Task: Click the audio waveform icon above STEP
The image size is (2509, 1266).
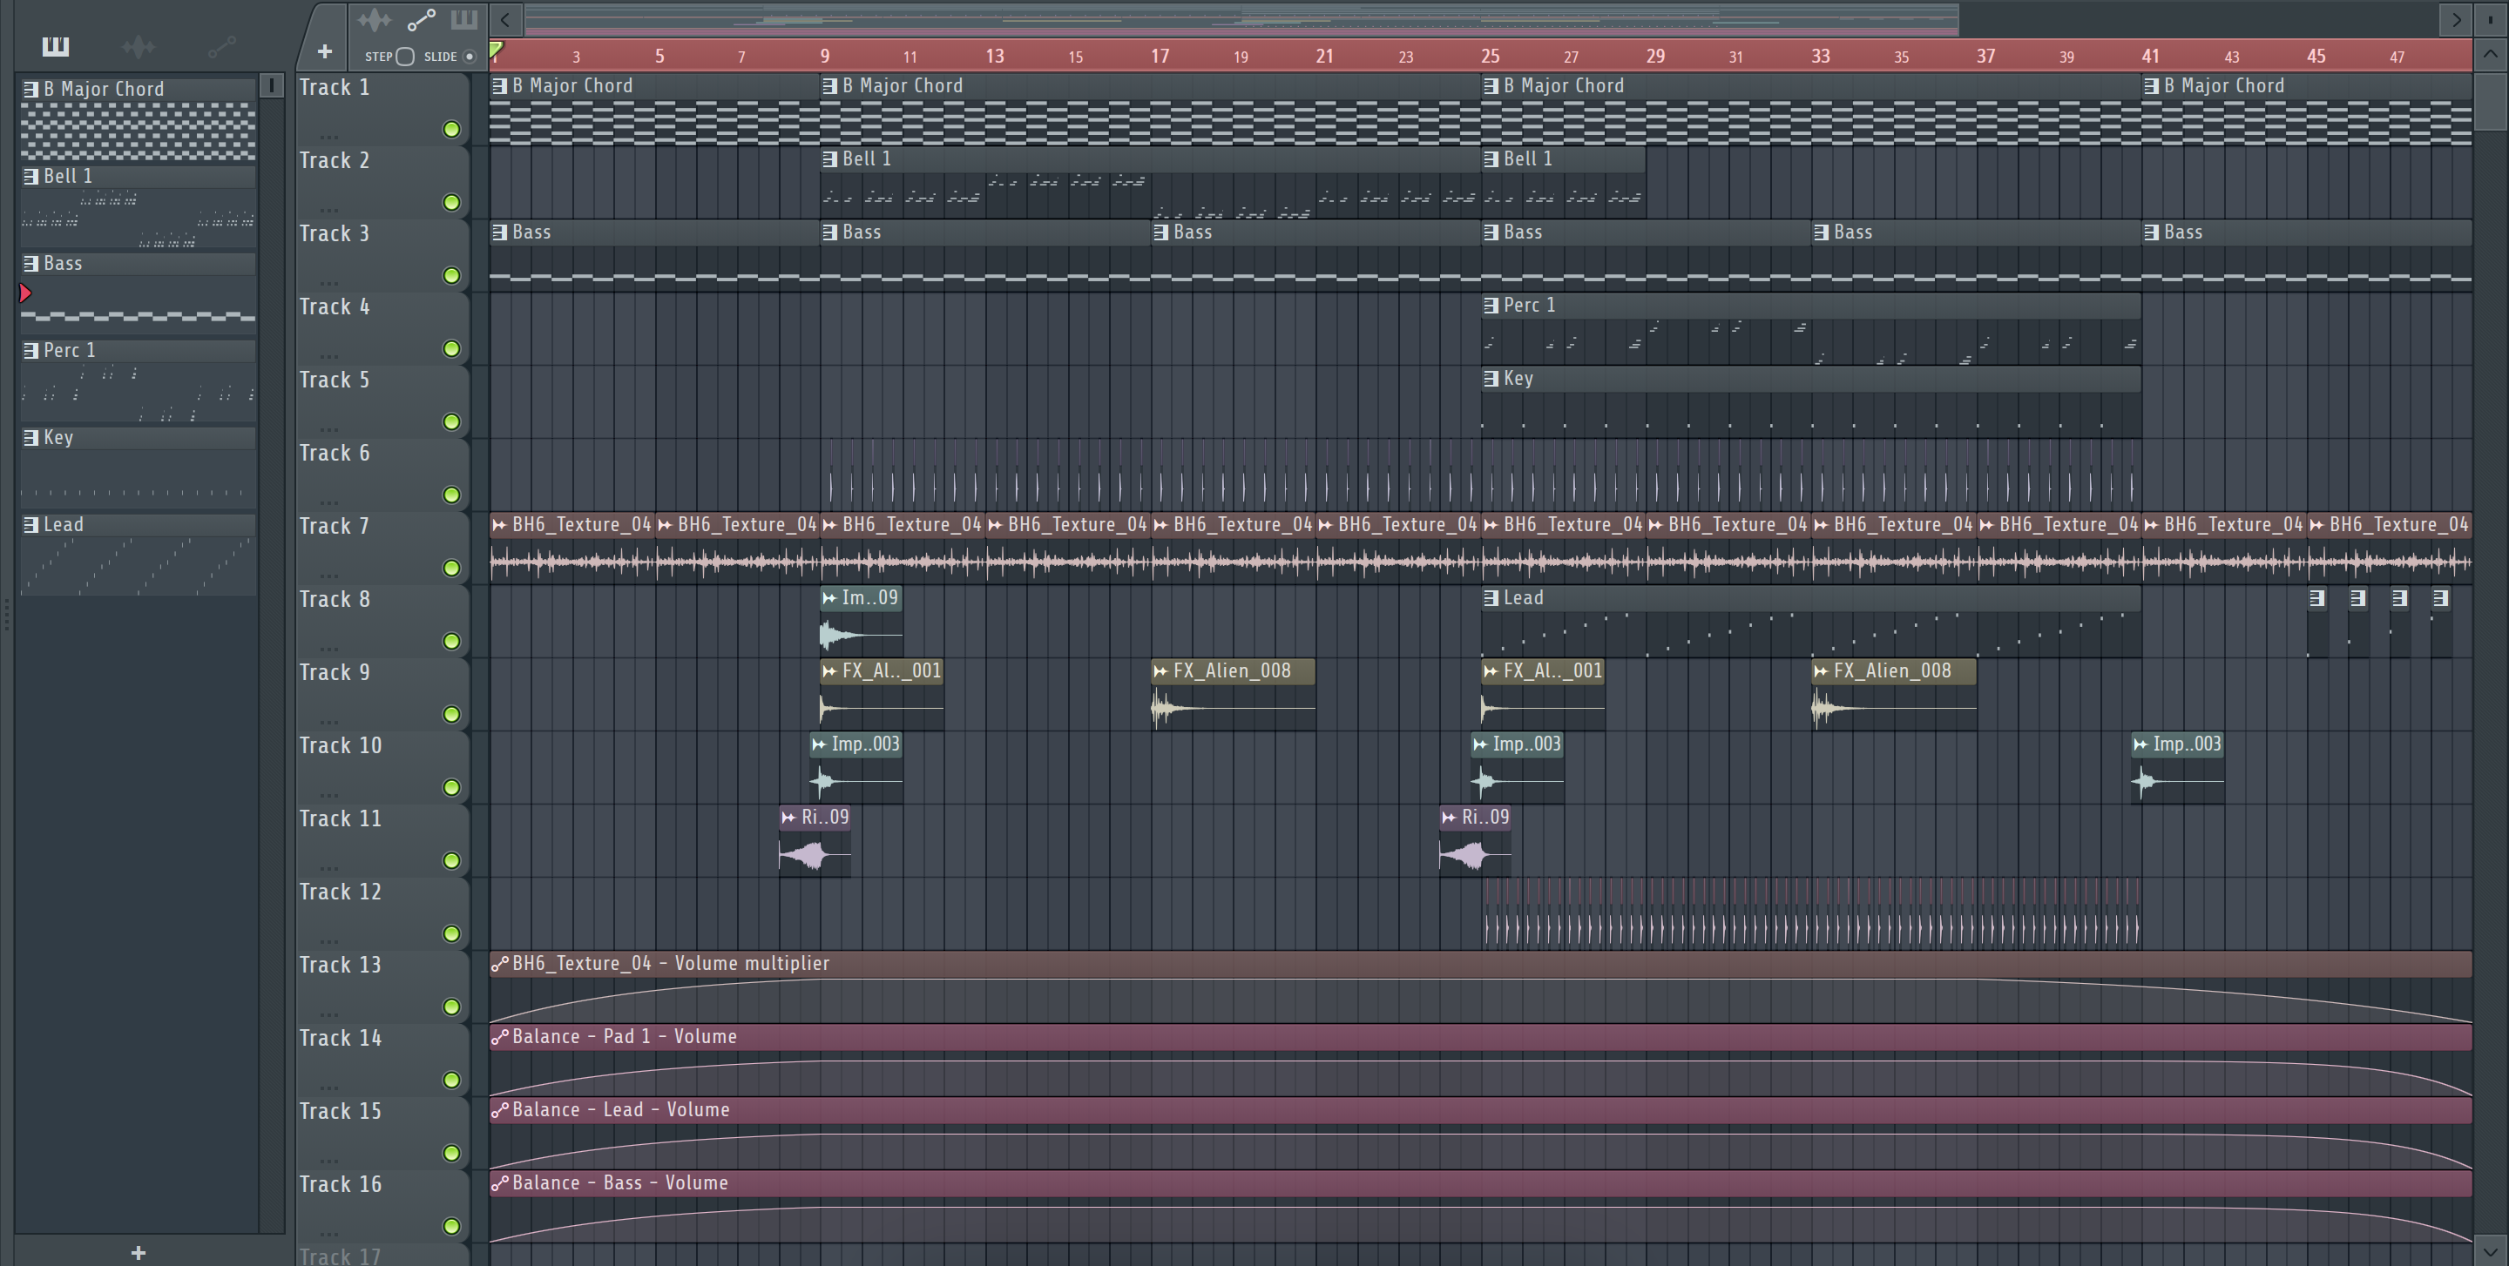Action: pos(374,19)
